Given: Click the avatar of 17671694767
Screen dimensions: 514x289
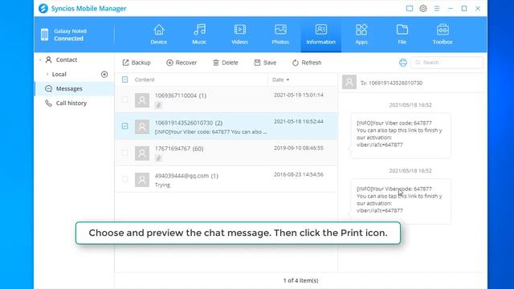Looking at the screenshot, I should [142, 153].
